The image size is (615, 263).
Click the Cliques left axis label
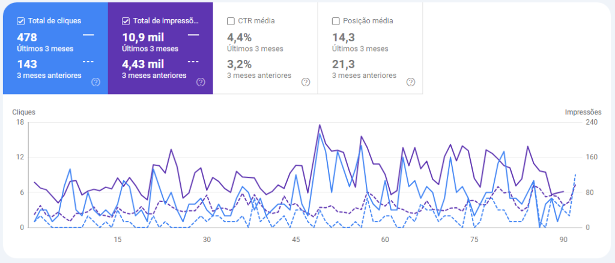[x=23, y=112]
